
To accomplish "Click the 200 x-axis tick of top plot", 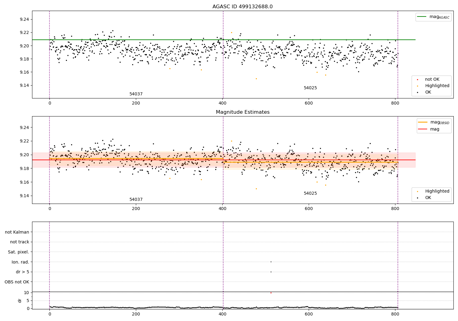I will 136,103.
